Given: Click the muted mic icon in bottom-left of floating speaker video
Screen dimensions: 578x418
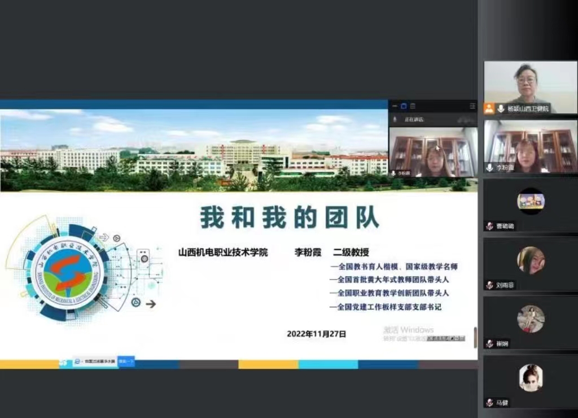Looking at the screenshot, I should [393, 173].
